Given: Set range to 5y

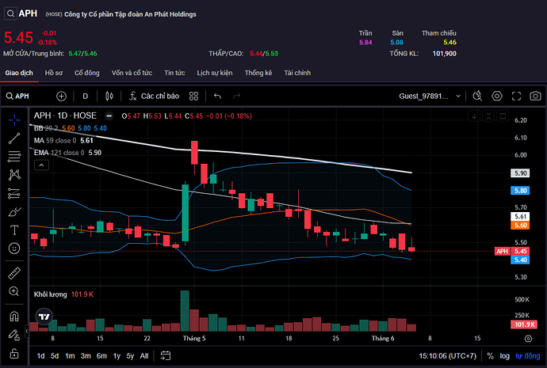Looking at the screenshot, I should [130, 356].
